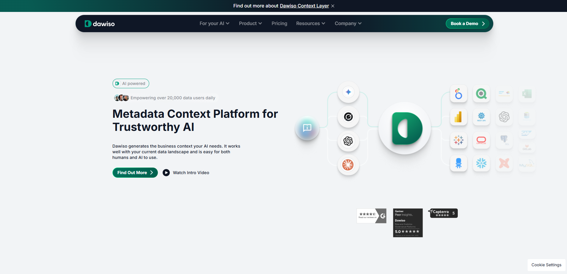Open Cookie Settings
The height and width of the screenshot is (274, 567).
coord(546,265)
